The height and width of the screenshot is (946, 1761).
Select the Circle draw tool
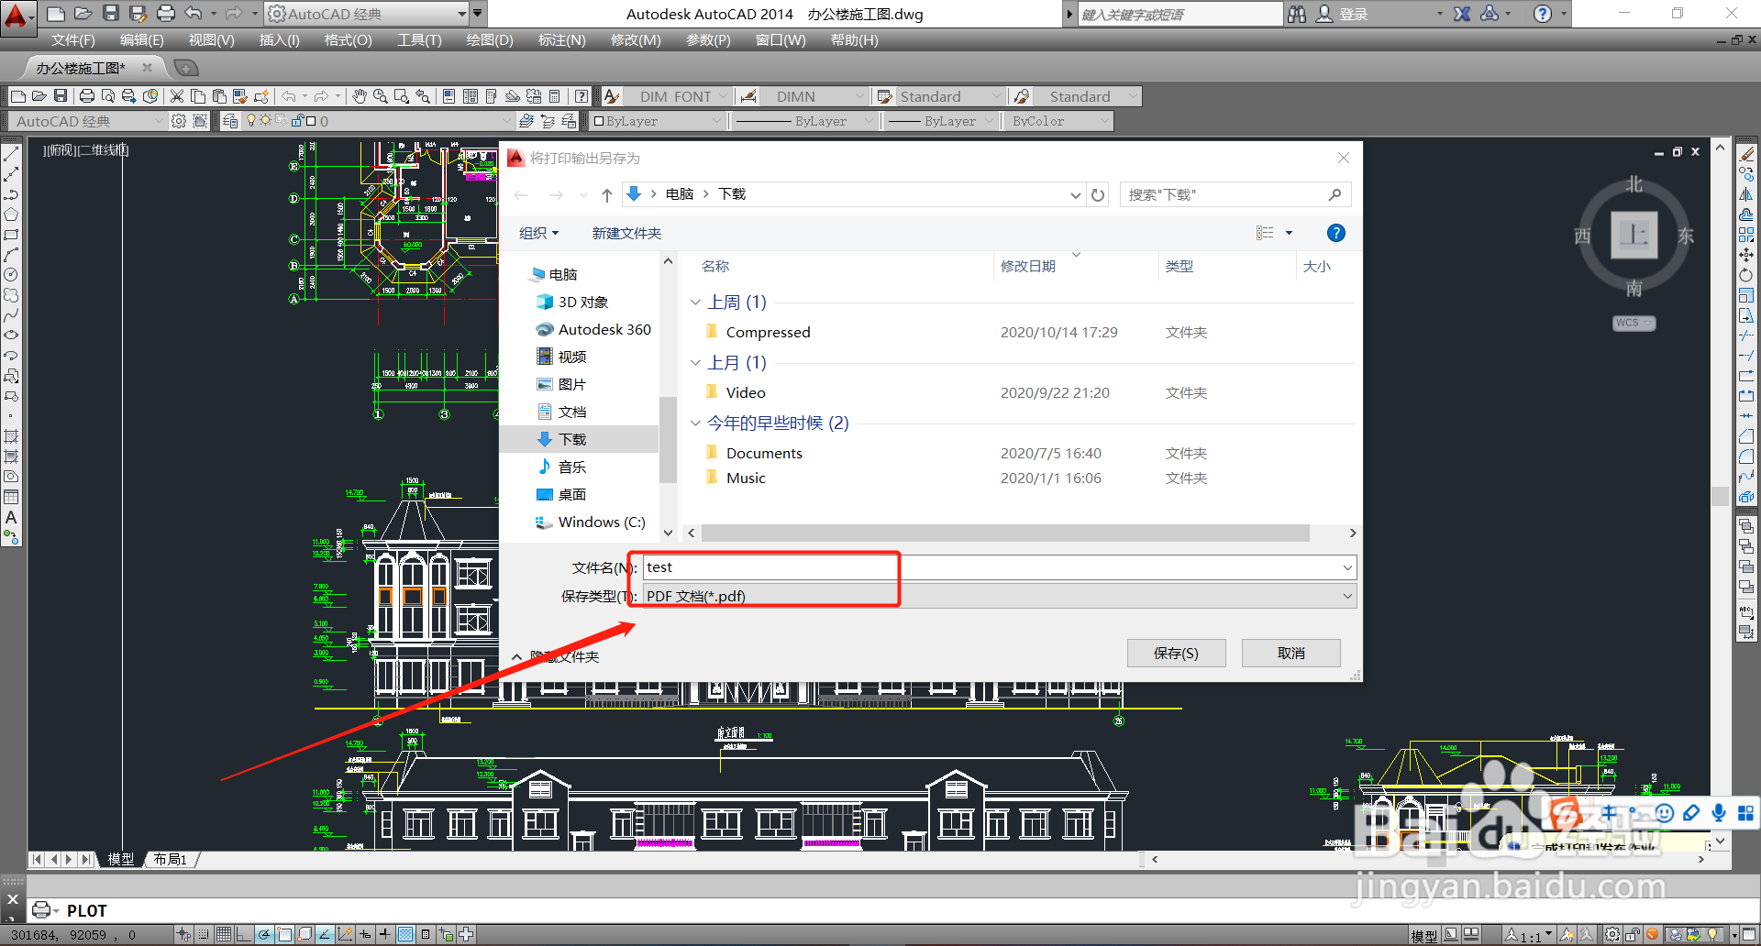click(11, 275)
